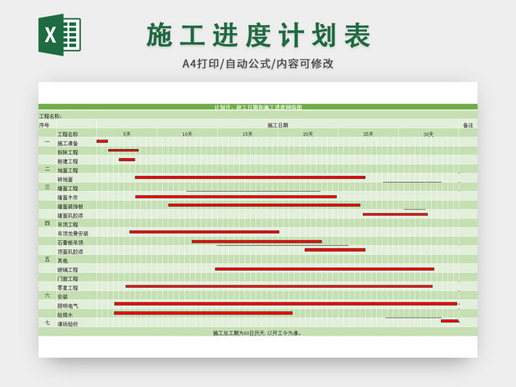Select the 砖地面 row label

65,179
